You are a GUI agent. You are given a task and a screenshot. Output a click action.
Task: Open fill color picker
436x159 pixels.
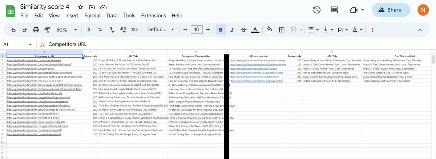270,30
